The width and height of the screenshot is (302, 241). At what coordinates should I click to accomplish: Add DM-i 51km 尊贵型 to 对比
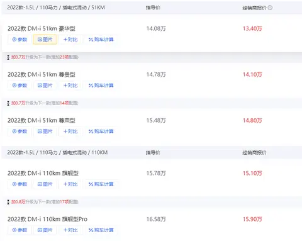[70, 86]
